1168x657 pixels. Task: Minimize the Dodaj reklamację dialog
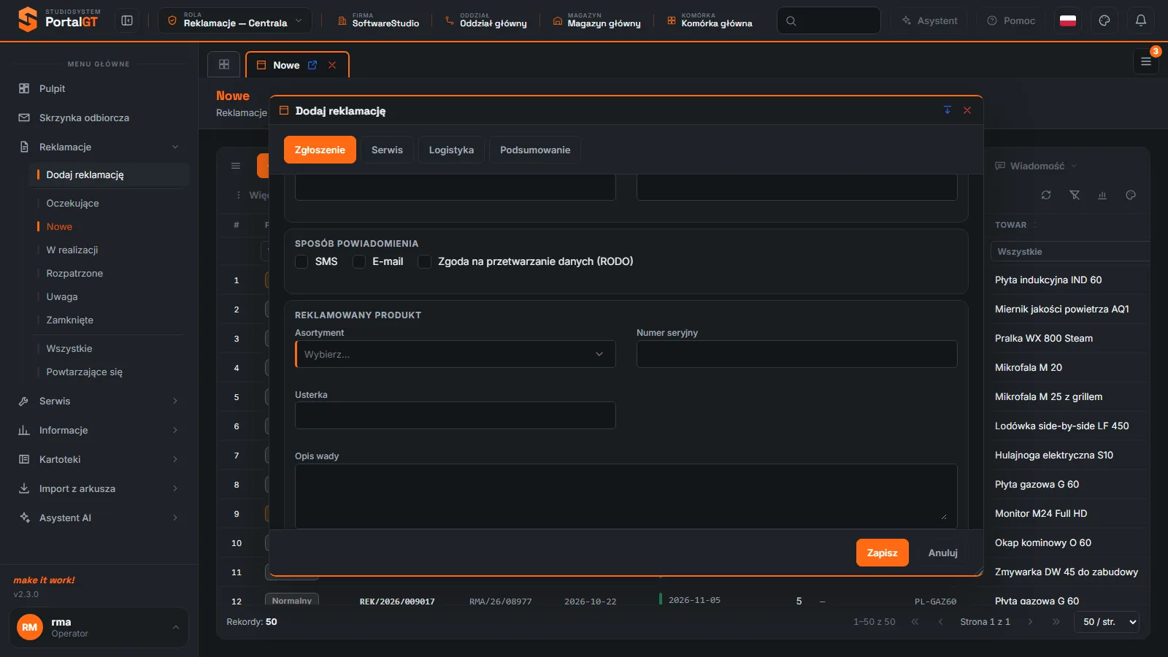pyautogui.click(x=948, y=110)
